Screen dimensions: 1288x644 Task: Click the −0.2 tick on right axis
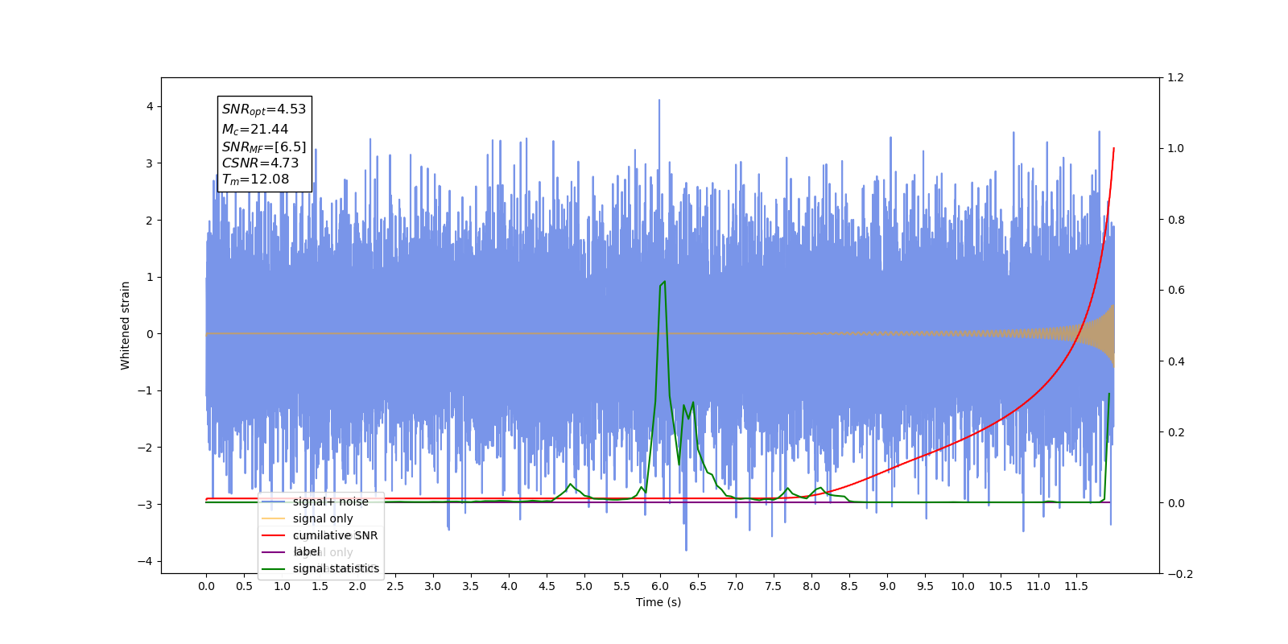1179,574
